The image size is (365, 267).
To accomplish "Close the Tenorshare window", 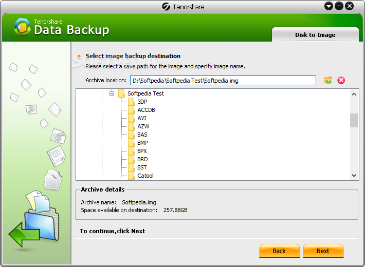I will point(350,6).
